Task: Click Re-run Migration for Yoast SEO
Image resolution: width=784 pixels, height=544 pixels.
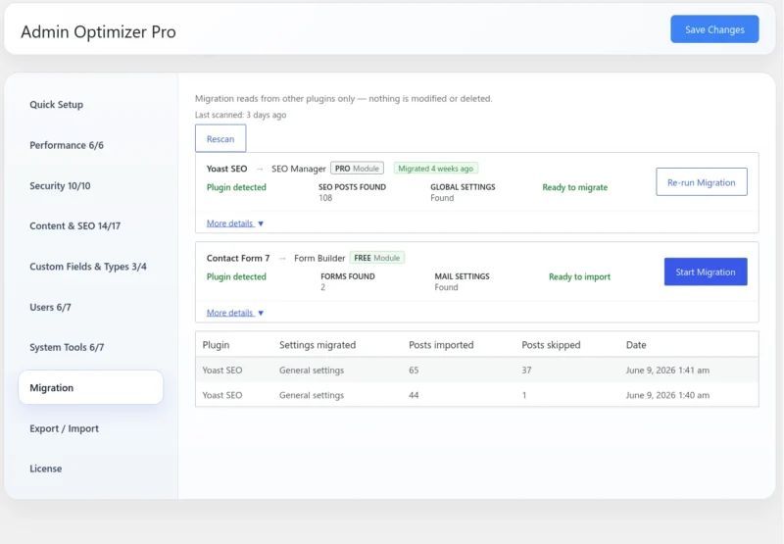Action: click(702, 182)
